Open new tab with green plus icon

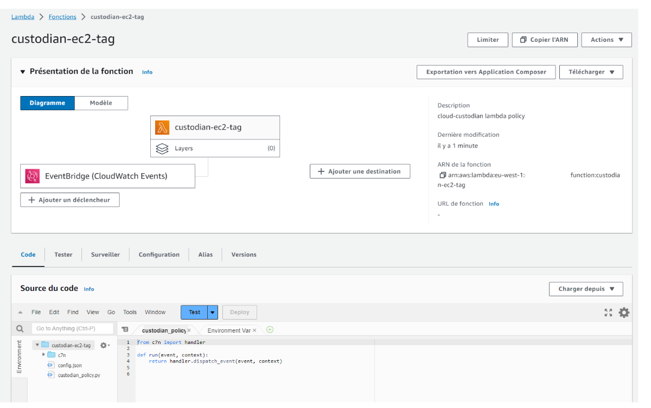[x=270, y=330]
